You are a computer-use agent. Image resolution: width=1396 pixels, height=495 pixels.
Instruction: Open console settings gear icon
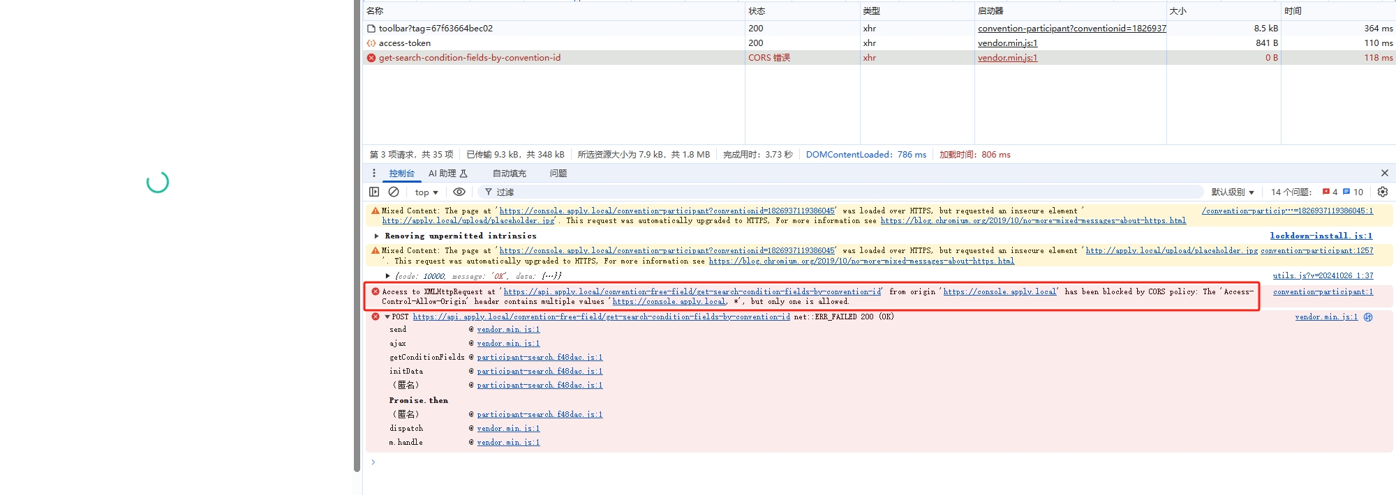(x=1383, y=192)
